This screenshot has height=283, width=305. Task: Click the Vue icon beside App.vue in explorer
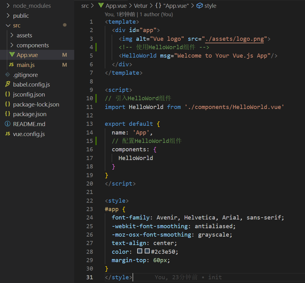tap(12, 54)
